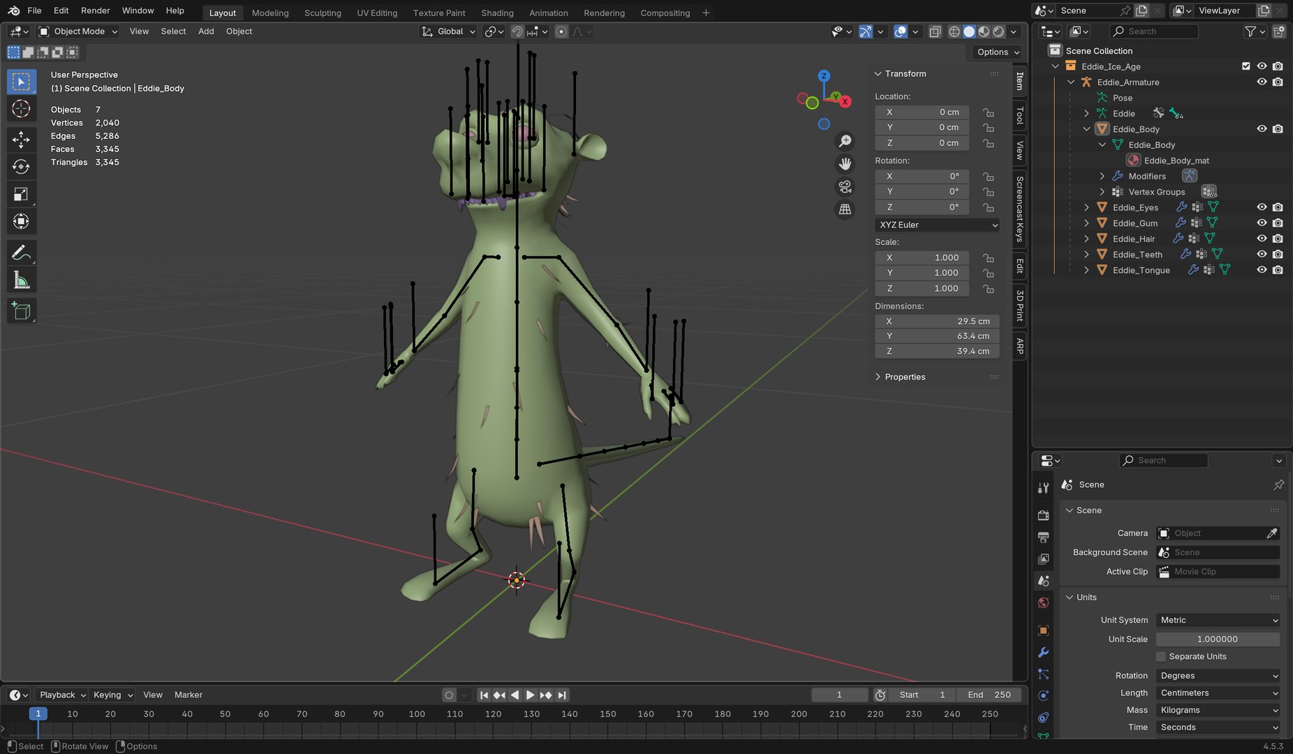1293x754 pixels.
Task: Select the Scale tool
Action: pyautogui.click(x=21, y=194)
